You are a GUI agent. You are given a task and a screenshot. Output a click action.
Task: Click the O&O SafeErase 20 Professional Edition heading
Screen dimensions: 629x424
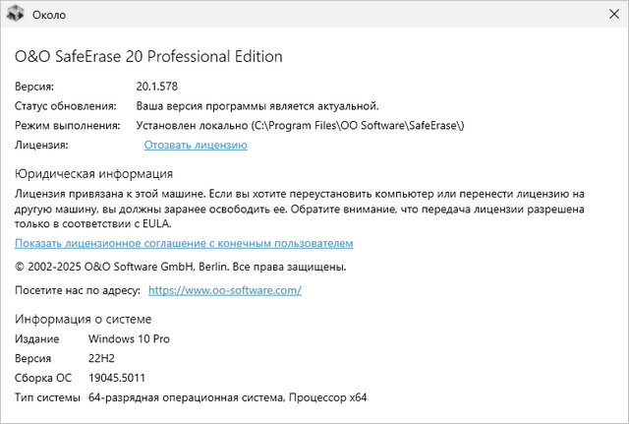pos(148,56)
